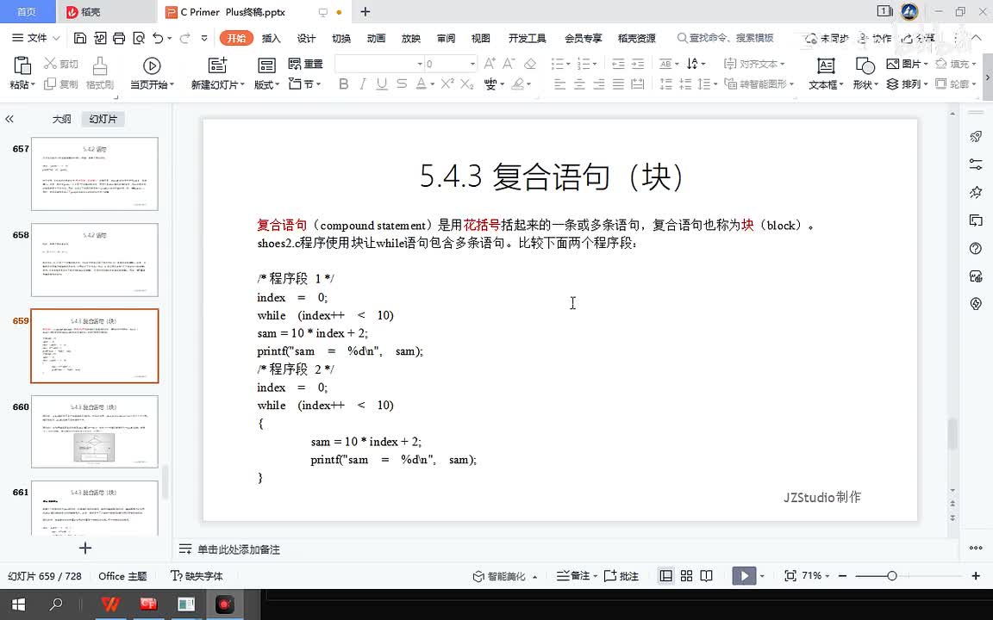Open slide sorter view icon
This screenshot has width=993, height=620.
click(x=686, y=576)
